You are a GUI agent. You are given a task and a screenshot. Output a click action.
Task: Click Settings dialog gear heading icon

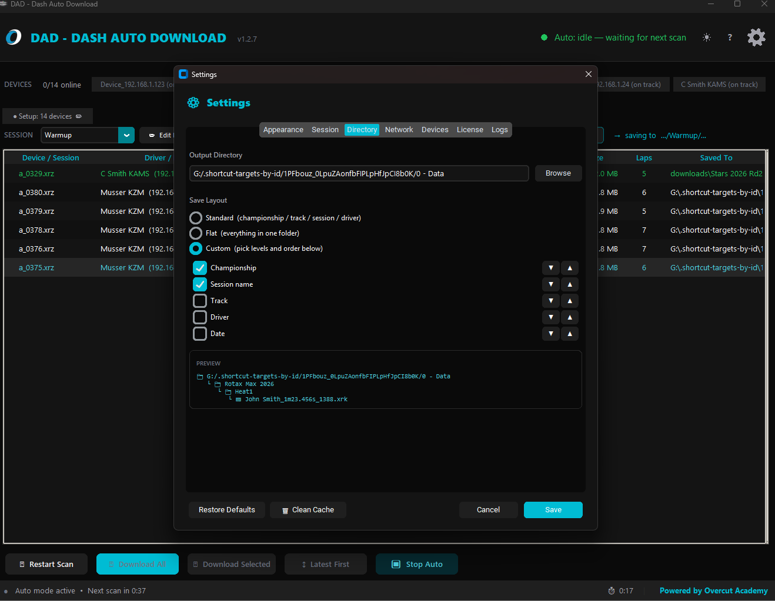point(193,103)
